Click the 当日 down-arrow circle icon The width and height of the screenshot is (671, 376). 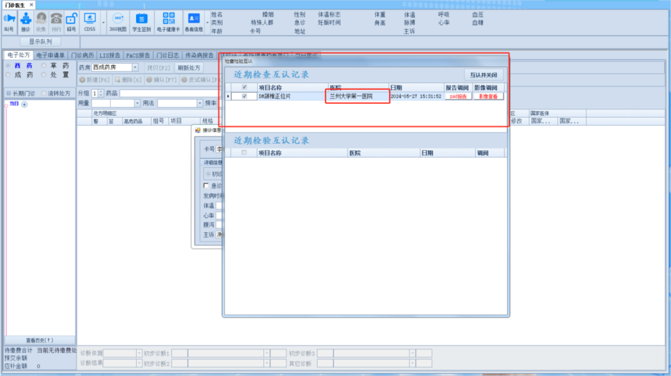pos(24,104)
